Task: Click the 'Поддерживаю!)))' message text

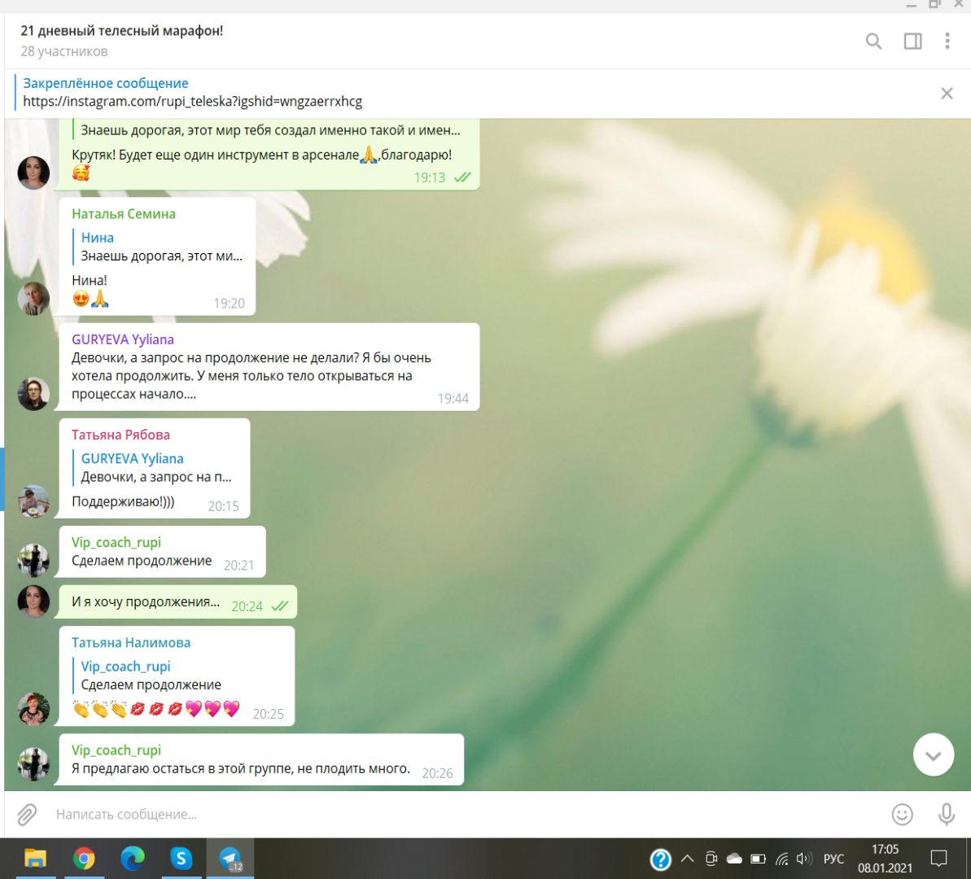Action: tap(123, 501)
